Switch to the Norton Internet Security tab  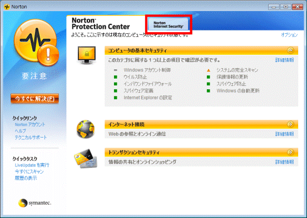pos(168,24)
